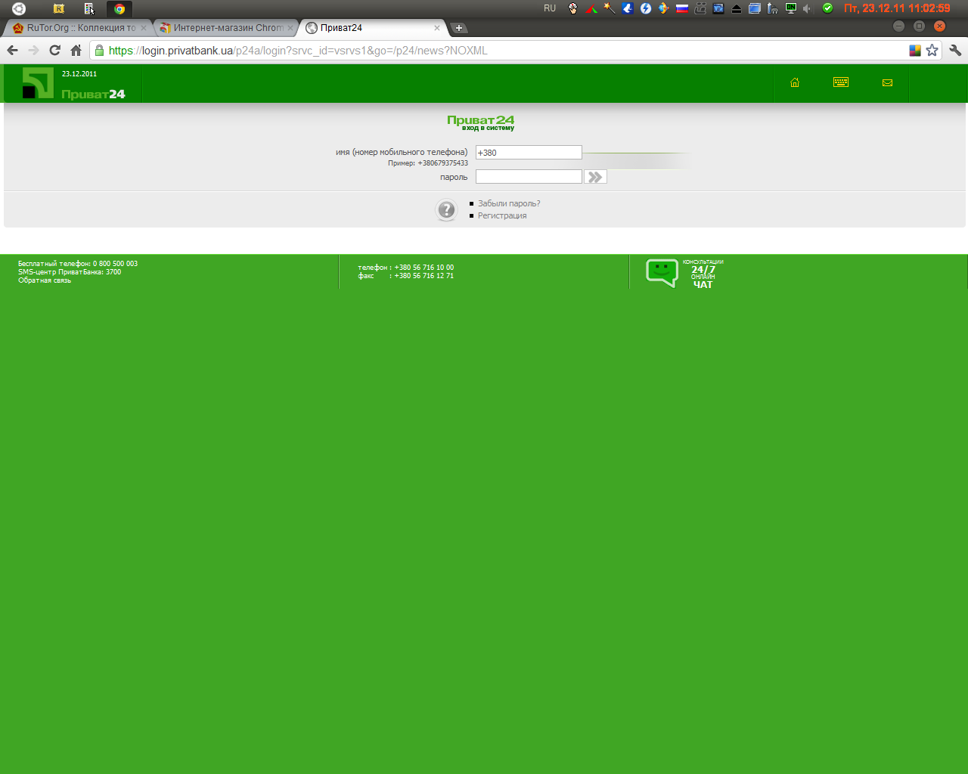Open volume speaker tray icon
Viewport: 968px width, 774px height.
click(x=808, y=9)
